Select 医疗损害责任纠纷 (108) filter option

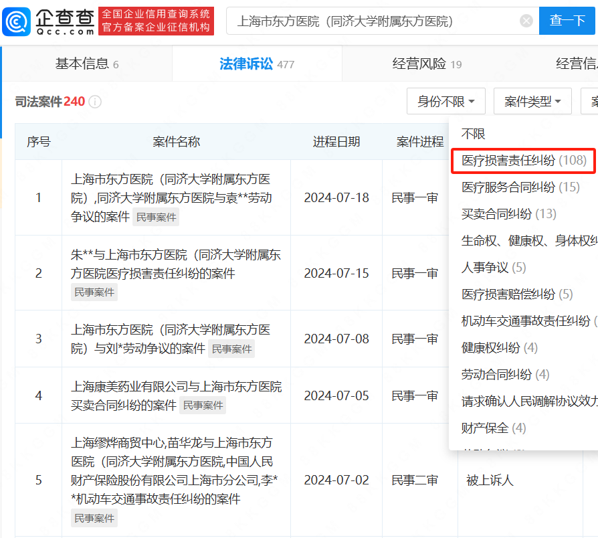(522, 161)
